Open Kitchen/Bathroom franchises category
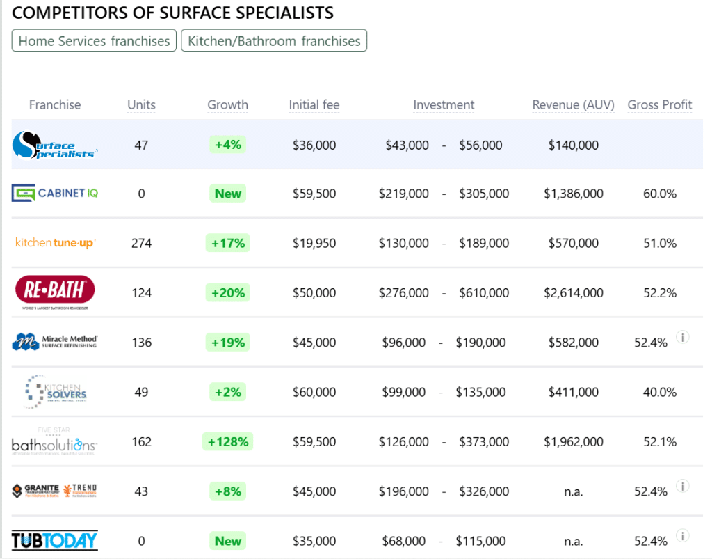 (x=274, y=40)
